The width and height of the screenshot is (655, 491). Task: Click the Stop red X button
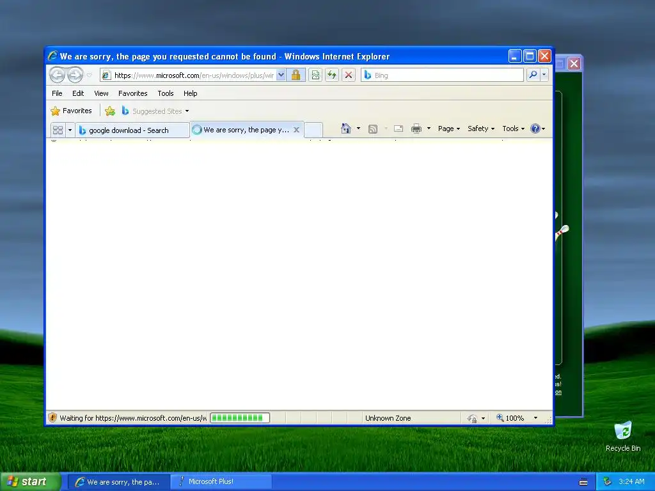coord(349,75)
